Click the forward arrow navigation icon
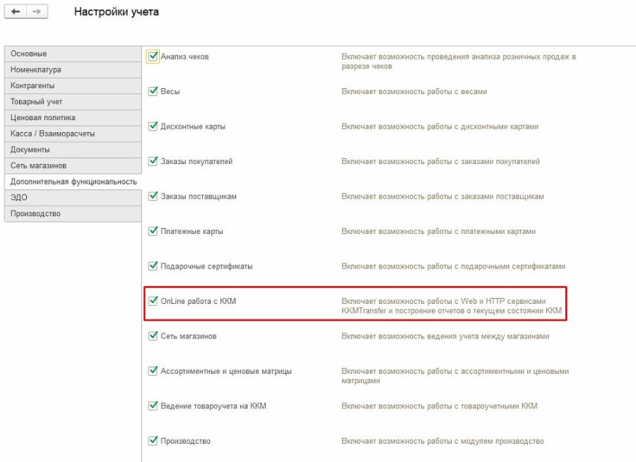This screenshot has height=462, width=636. click(x=37, y=11)
